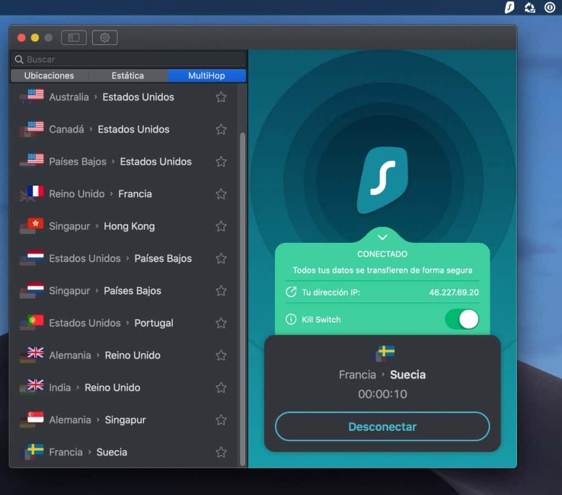562x495 pixels.
Task: Open the 1Password menu bar icon
Action: [550, 7]
